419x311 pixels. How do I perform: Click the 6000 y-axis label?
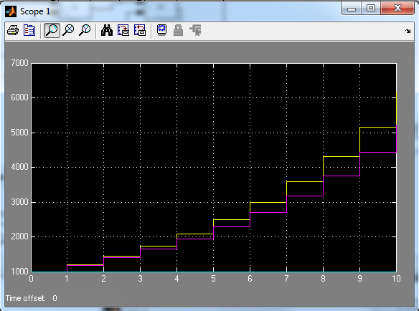point(19,97)
